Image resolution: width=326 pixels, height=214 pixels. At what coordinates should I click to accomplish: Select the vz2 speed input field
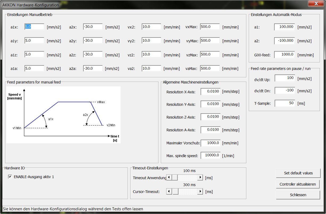pos(151,54)
